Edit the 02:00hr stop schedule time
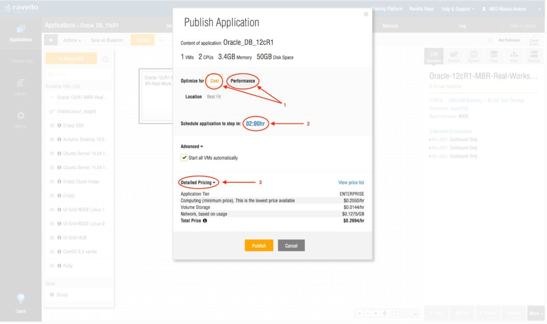The width and height of the screenshot is (547, 324). [255, 124]
